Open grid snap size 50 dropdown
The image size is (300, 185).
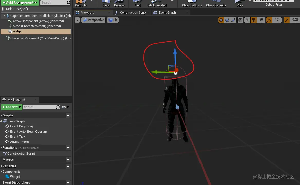[x=261, y=20]
